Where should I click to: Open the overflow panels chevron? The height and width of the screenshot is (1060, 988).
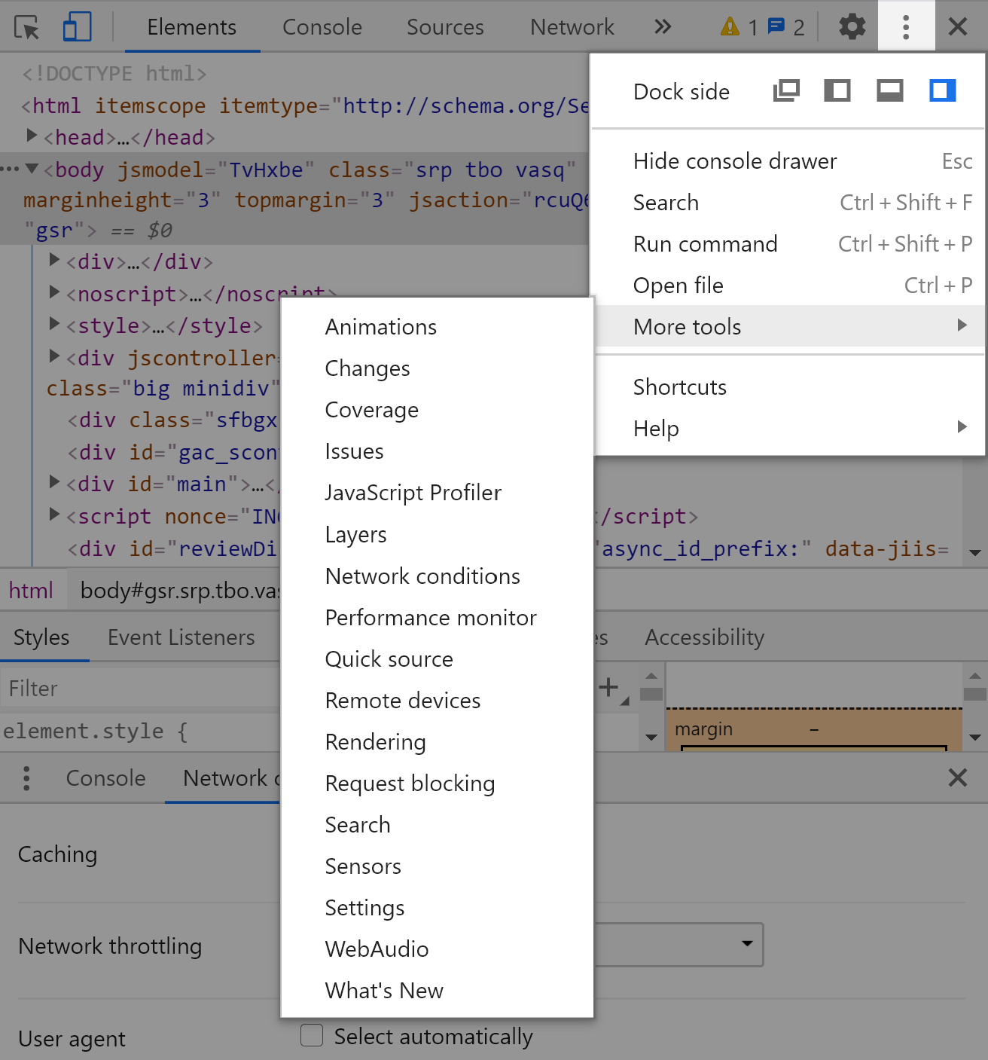663,27
